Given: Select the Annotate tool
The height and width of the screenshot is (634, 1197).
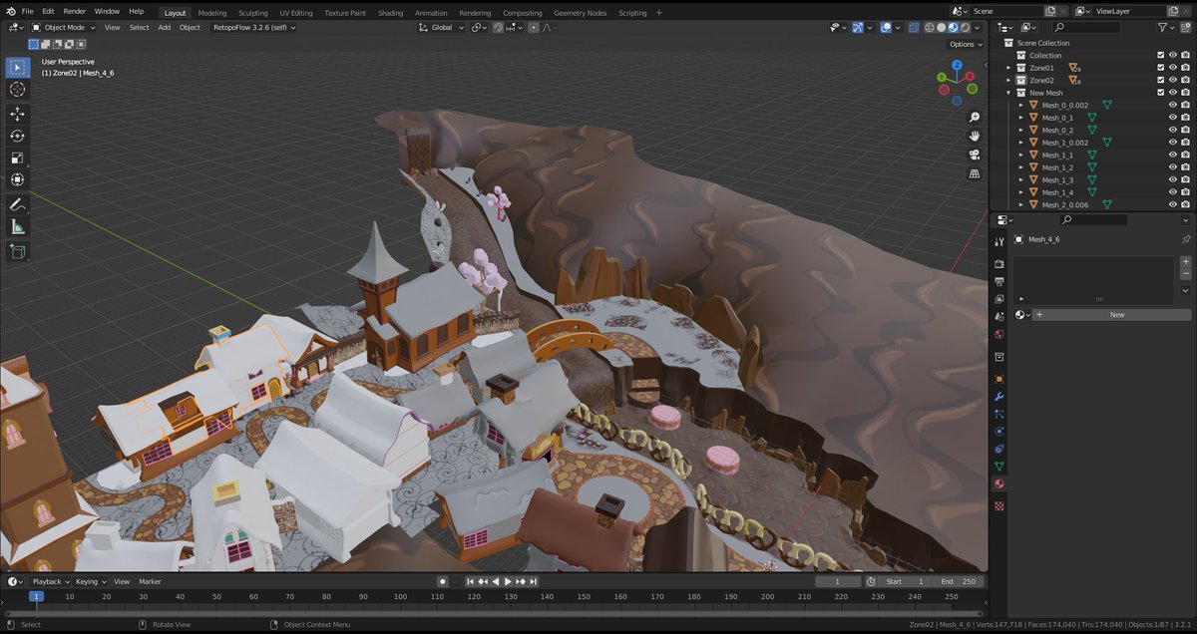Looking at the screenshot, I should 17,204.
